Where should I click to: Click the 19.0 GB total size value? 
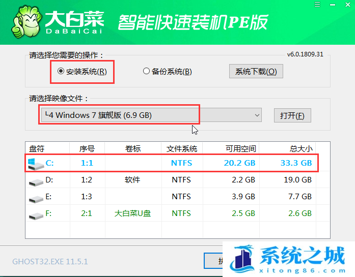coord(298,180)
